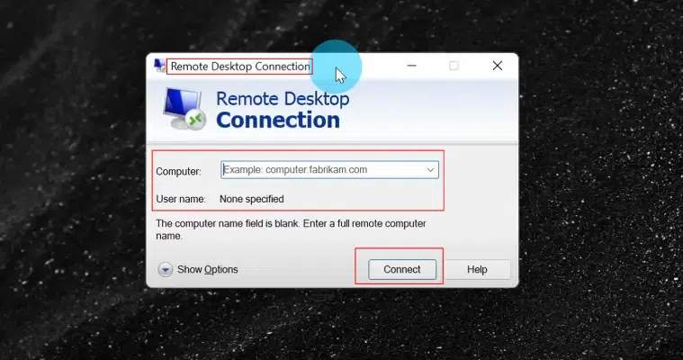Click the Remote Desktop title bar icon
Viewport: 683px width, 360px height.
pyautogui.click(x=159, y=66)
